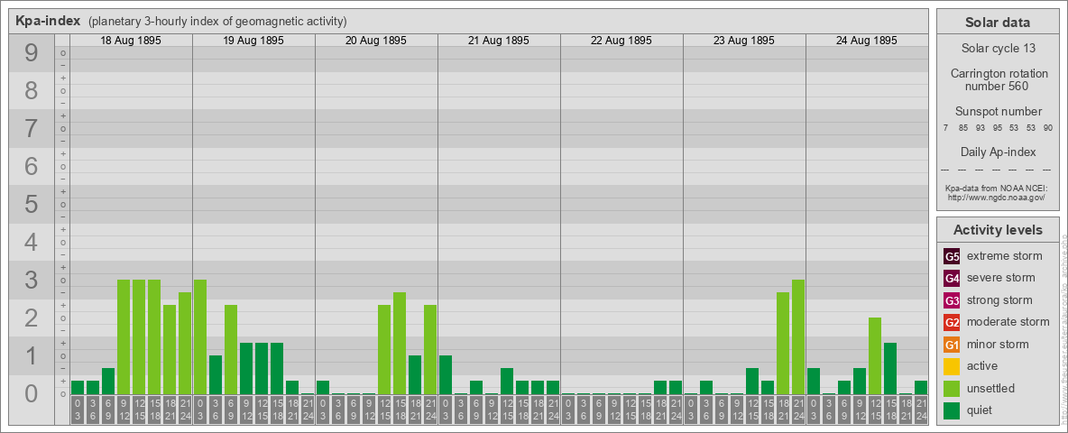The image size is (1068, 433).
Task: Click the Kp value 5 axis label
Action: (x=32, y=204)
